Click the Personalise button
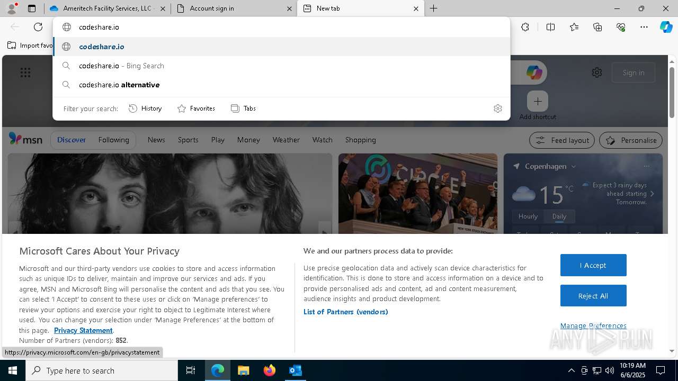Viewport: 678px width, 381px height. pyautogui.click(x=631, y=140)
